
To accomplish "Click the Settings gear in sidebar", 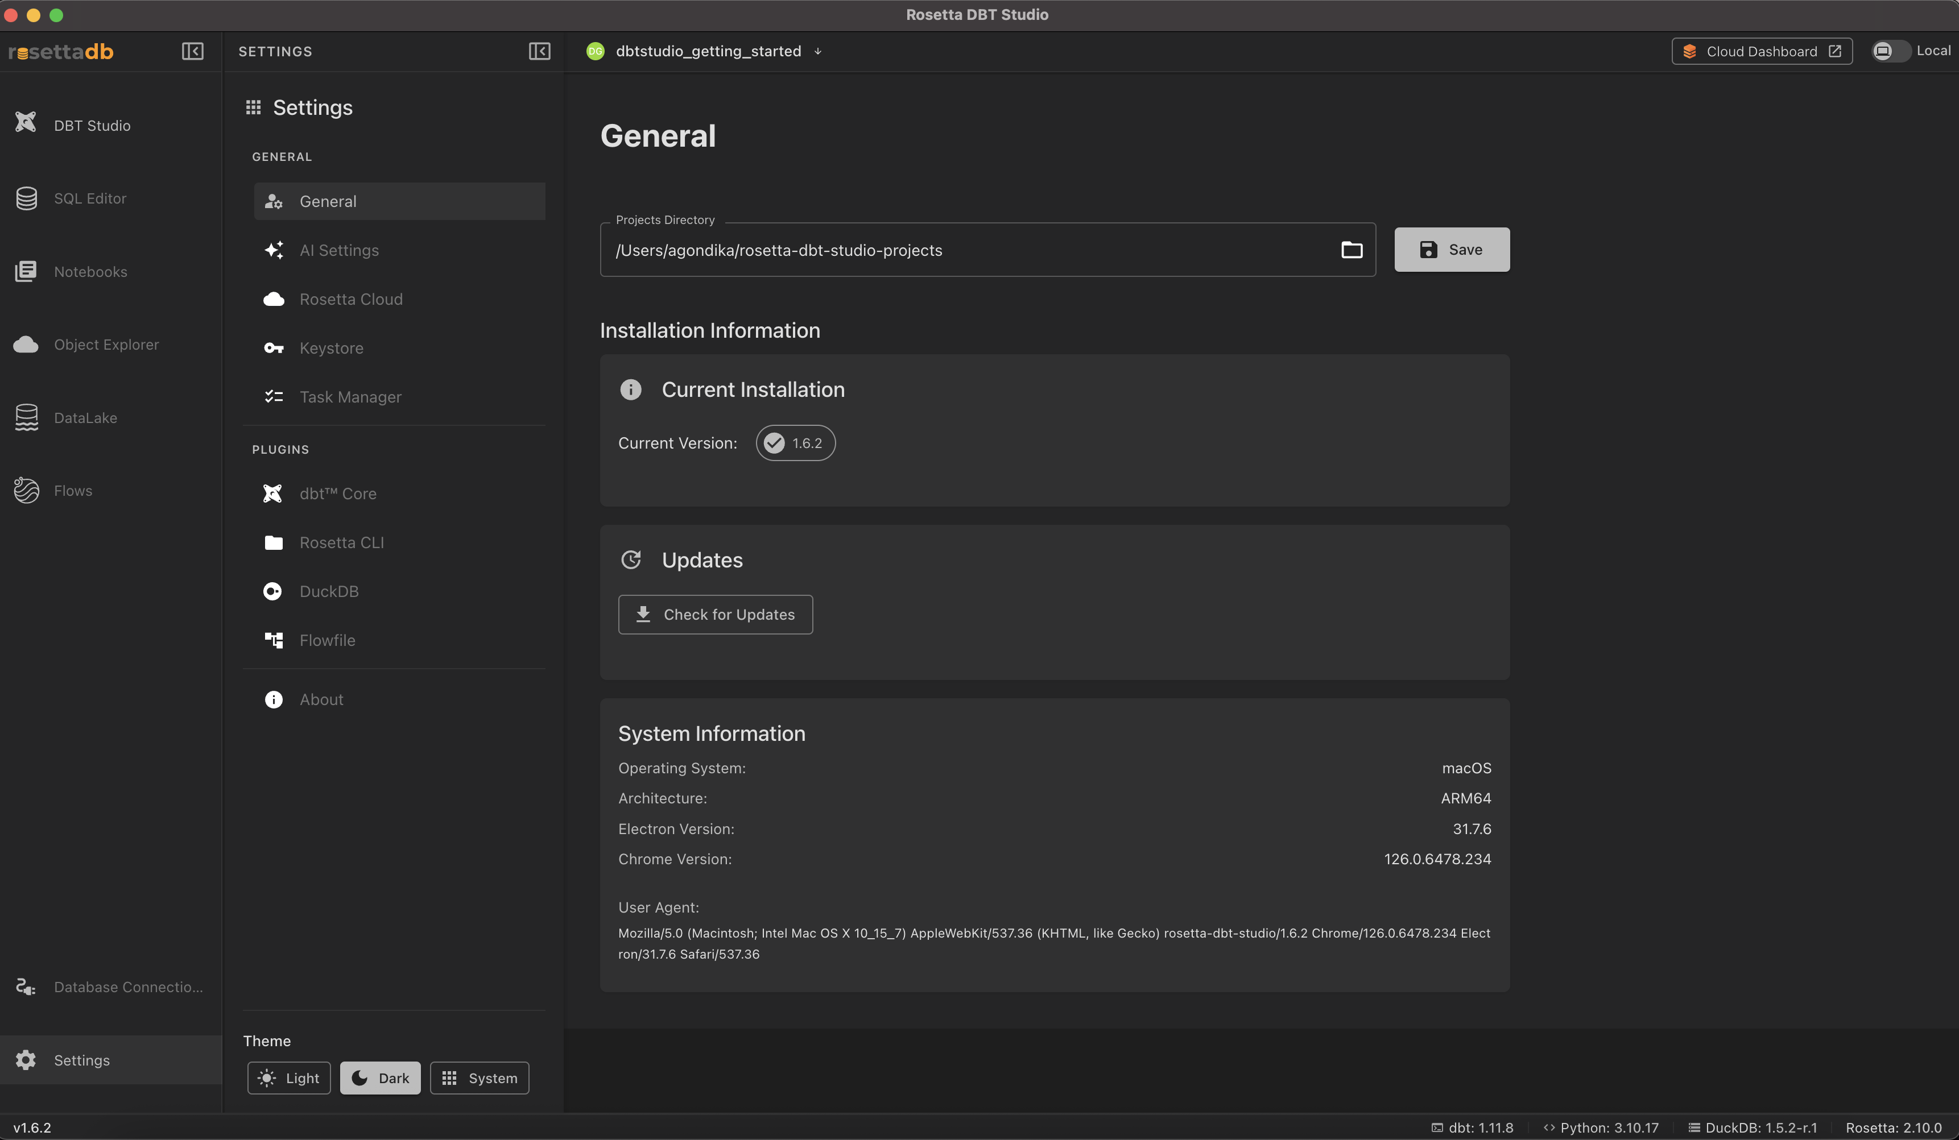I will pyautogui.click(x=26, y=1060).
